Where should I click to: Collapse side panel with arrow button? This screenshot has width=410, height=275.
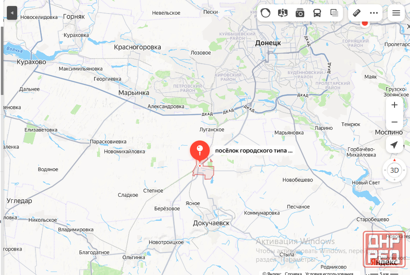[12, 13]
